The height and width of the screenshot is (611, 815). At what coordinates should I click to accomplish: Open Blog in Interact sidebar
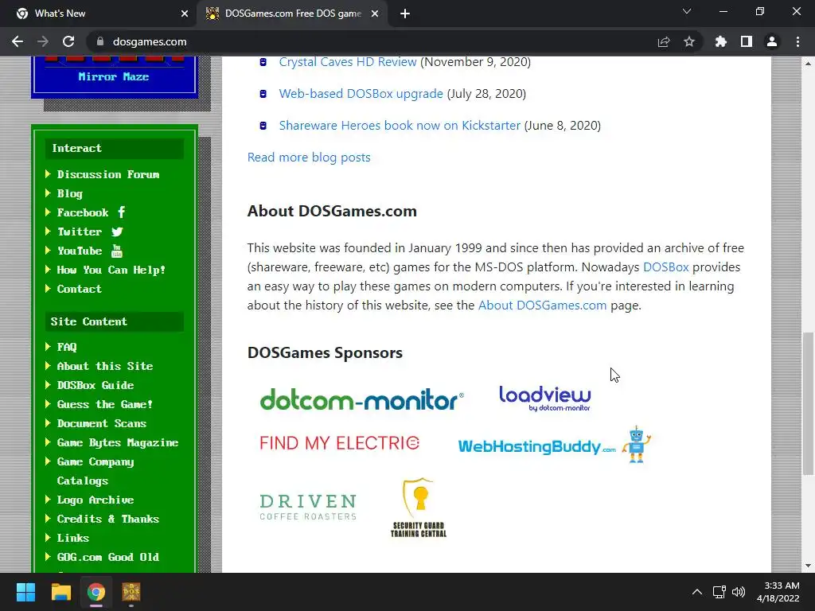(x=70, y=194)
